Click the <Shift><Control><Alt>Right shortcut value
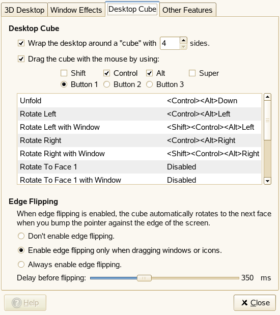Screen dimensions: 280x315 click(213, 154)
